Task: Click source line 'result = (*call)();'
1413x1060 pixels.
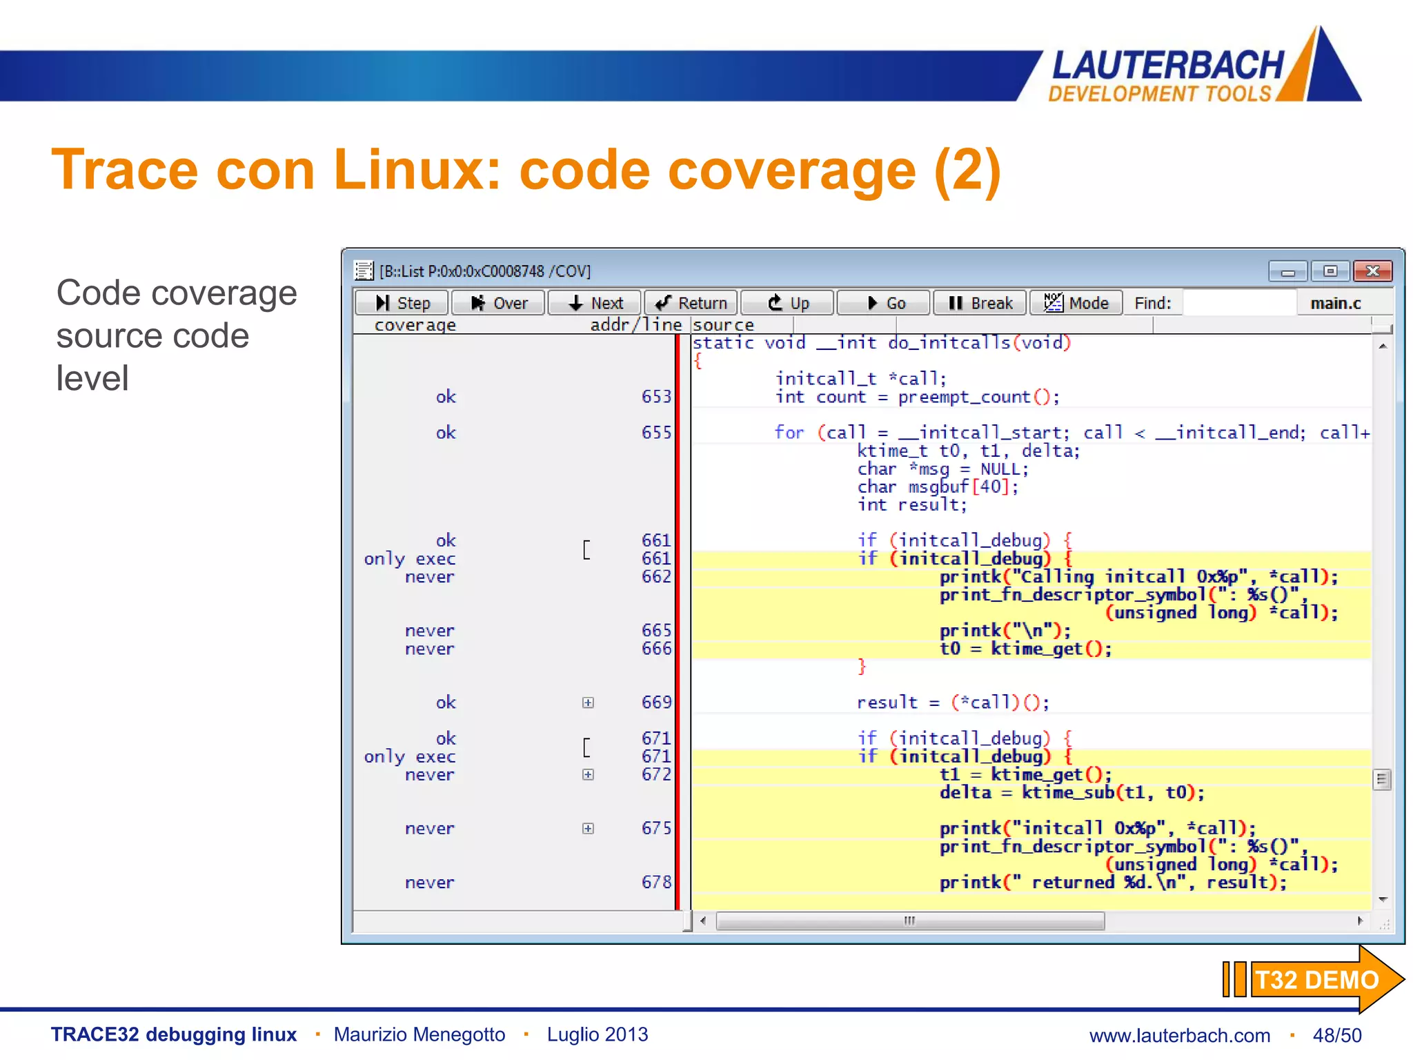Action: tap(953, 703)
